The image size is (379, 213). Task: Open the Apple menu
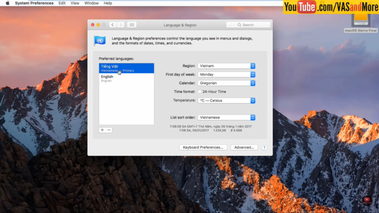(x=8, y=3)
